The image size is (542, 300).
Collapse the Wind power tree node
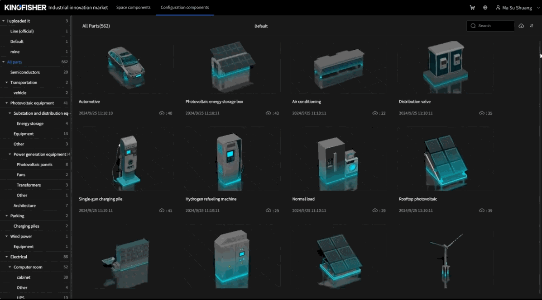[7, 236]
